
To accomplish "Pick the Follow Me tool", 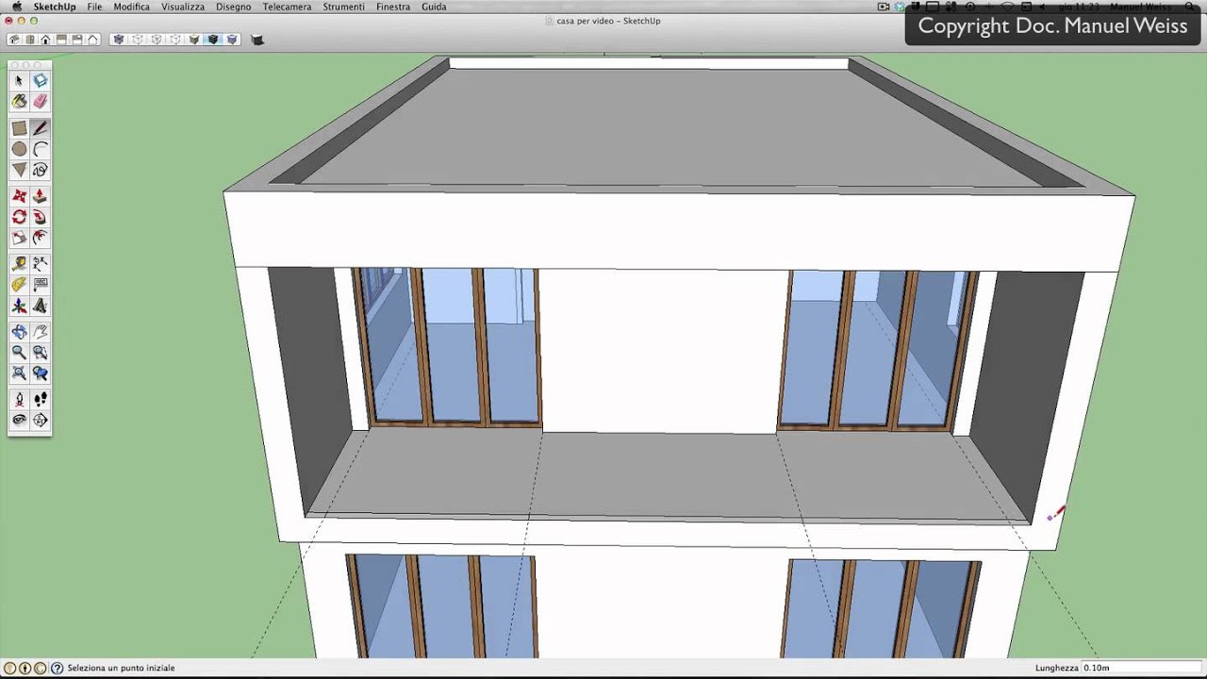I will click(40, 217).
